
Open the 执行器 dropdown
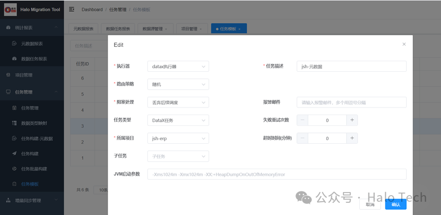click(178, 67)
